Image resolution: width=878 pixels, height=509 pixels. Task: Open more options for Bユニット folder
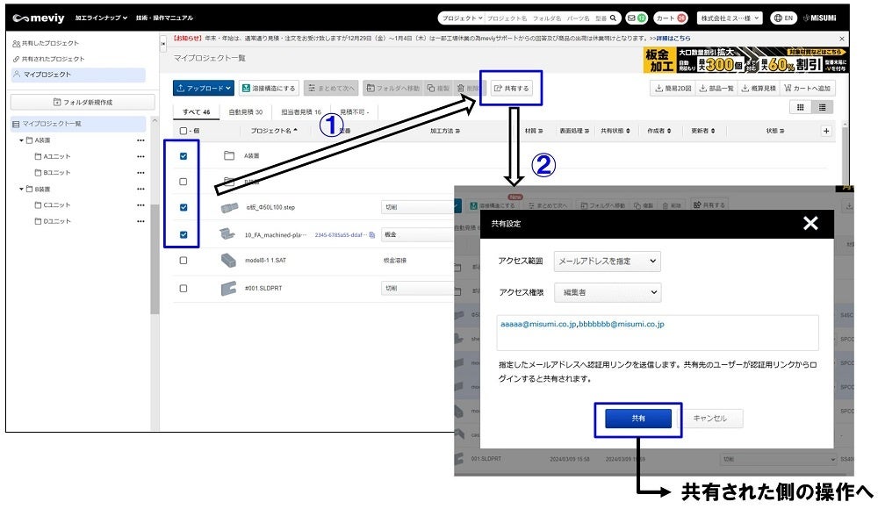(140, 173)
